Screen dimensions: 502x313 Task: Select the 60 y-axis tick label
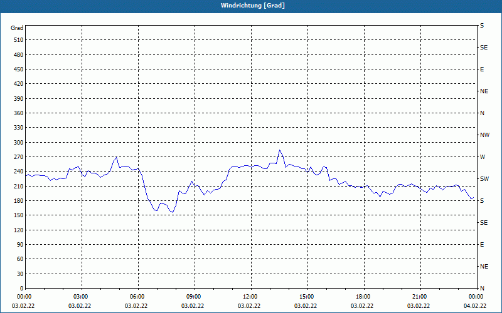(19, 259)
